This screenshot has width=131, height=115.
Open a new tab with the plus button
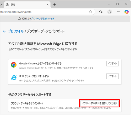[54, 4]
